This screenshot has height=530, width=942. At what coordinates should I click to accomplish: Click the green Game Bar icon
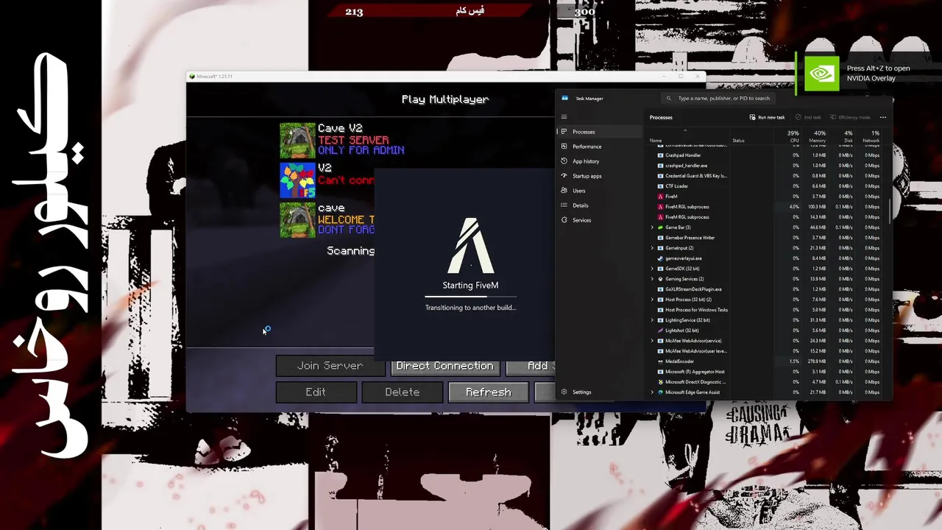(x=660, y=227)
